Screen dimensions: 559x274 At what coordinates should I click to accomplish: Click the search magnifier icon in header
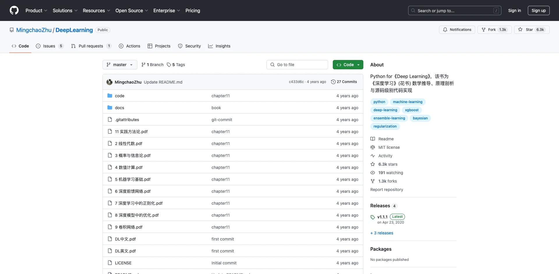click(x=413, y=10)
